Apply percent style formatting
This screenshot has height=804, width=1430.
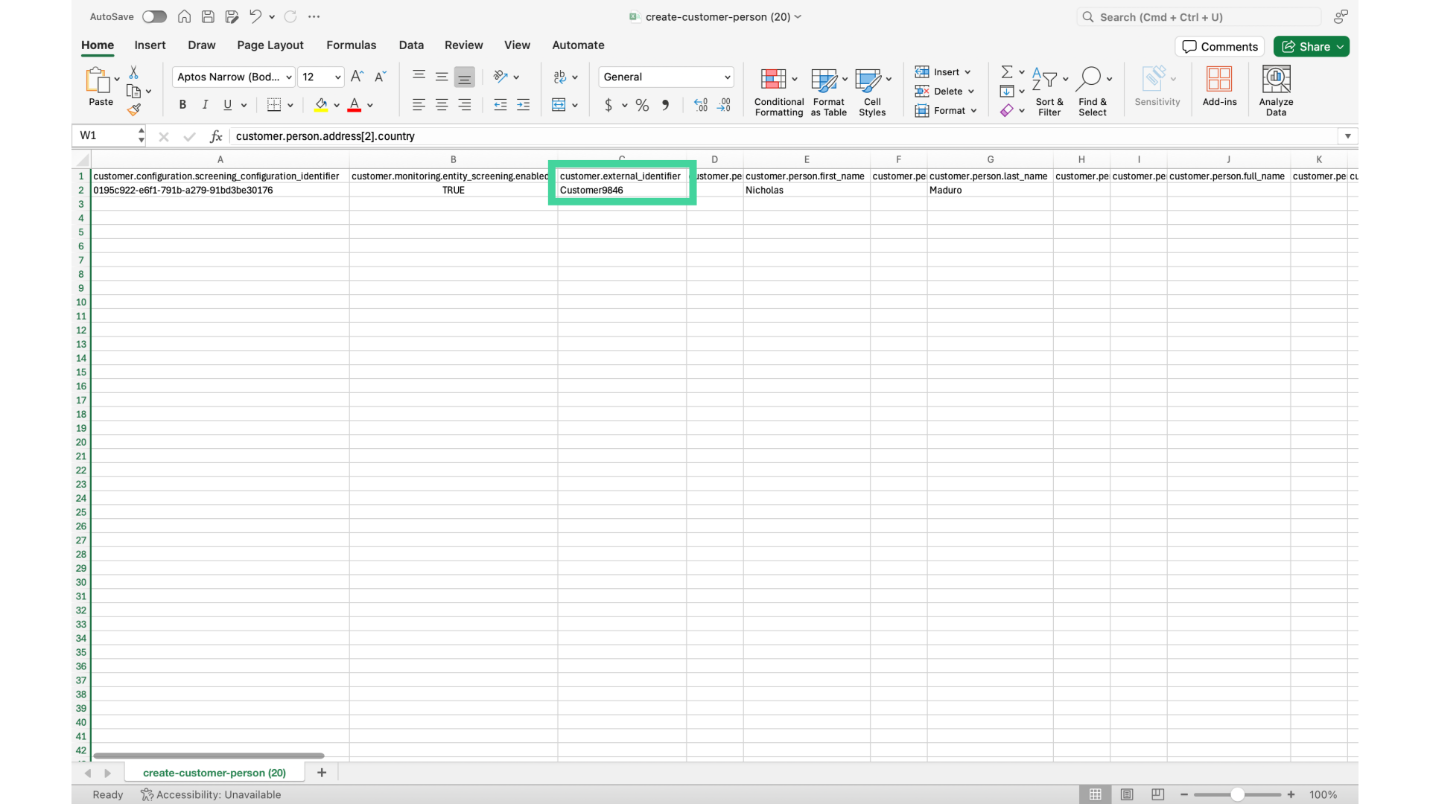642,105
